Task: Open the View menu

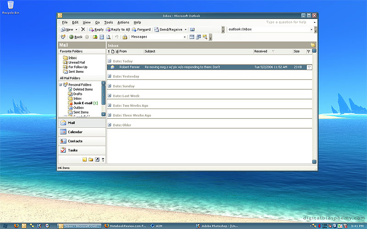Action: tap(86, 22)
